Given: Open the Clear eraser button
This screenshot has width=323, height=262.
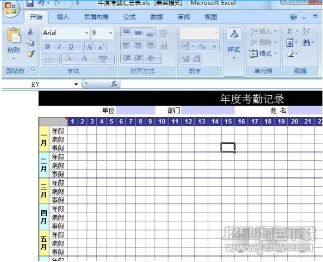Looking at the screenshot, I should [x=290, y=54].
